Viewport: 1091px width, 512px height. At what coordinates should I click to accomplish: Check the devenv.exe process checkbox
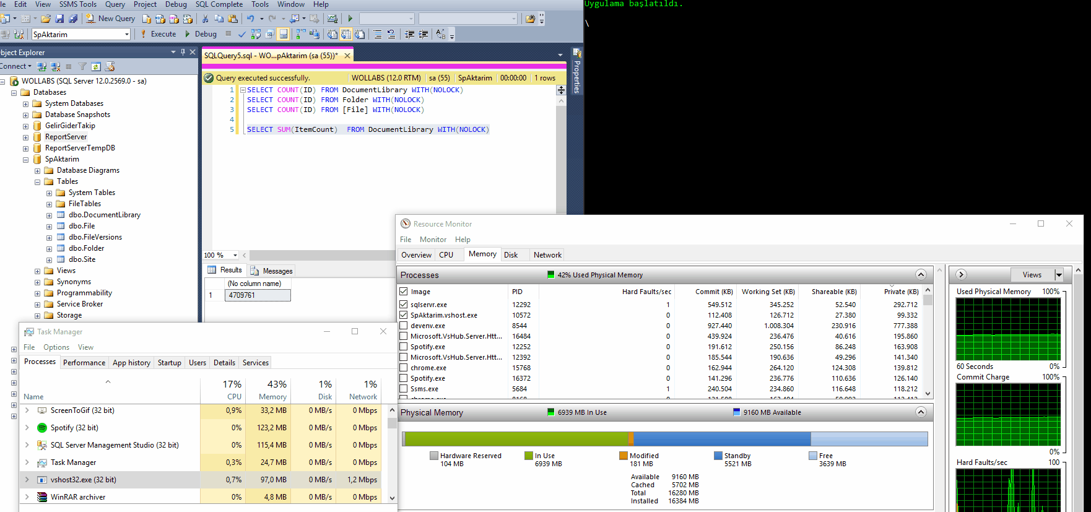click(404, 326)
